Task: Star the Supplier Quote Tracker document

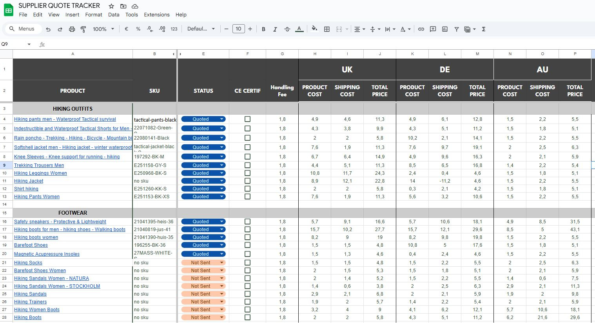Action: point(111,6)
